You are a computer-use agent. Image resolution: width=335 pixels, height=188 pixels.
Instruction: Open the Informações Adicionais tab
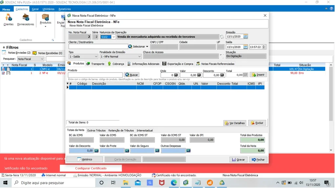click(x=143, y=64)
